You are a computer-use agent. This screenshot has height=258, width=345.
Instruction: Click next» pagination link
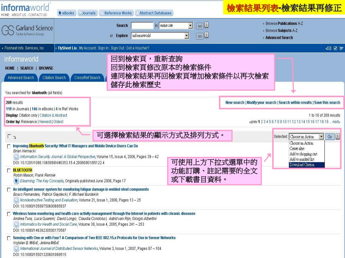[336, 122]
